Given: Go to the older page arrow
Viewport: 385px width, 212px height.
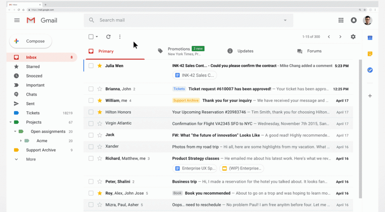Looking at the screenshot, I should (340, 37).
